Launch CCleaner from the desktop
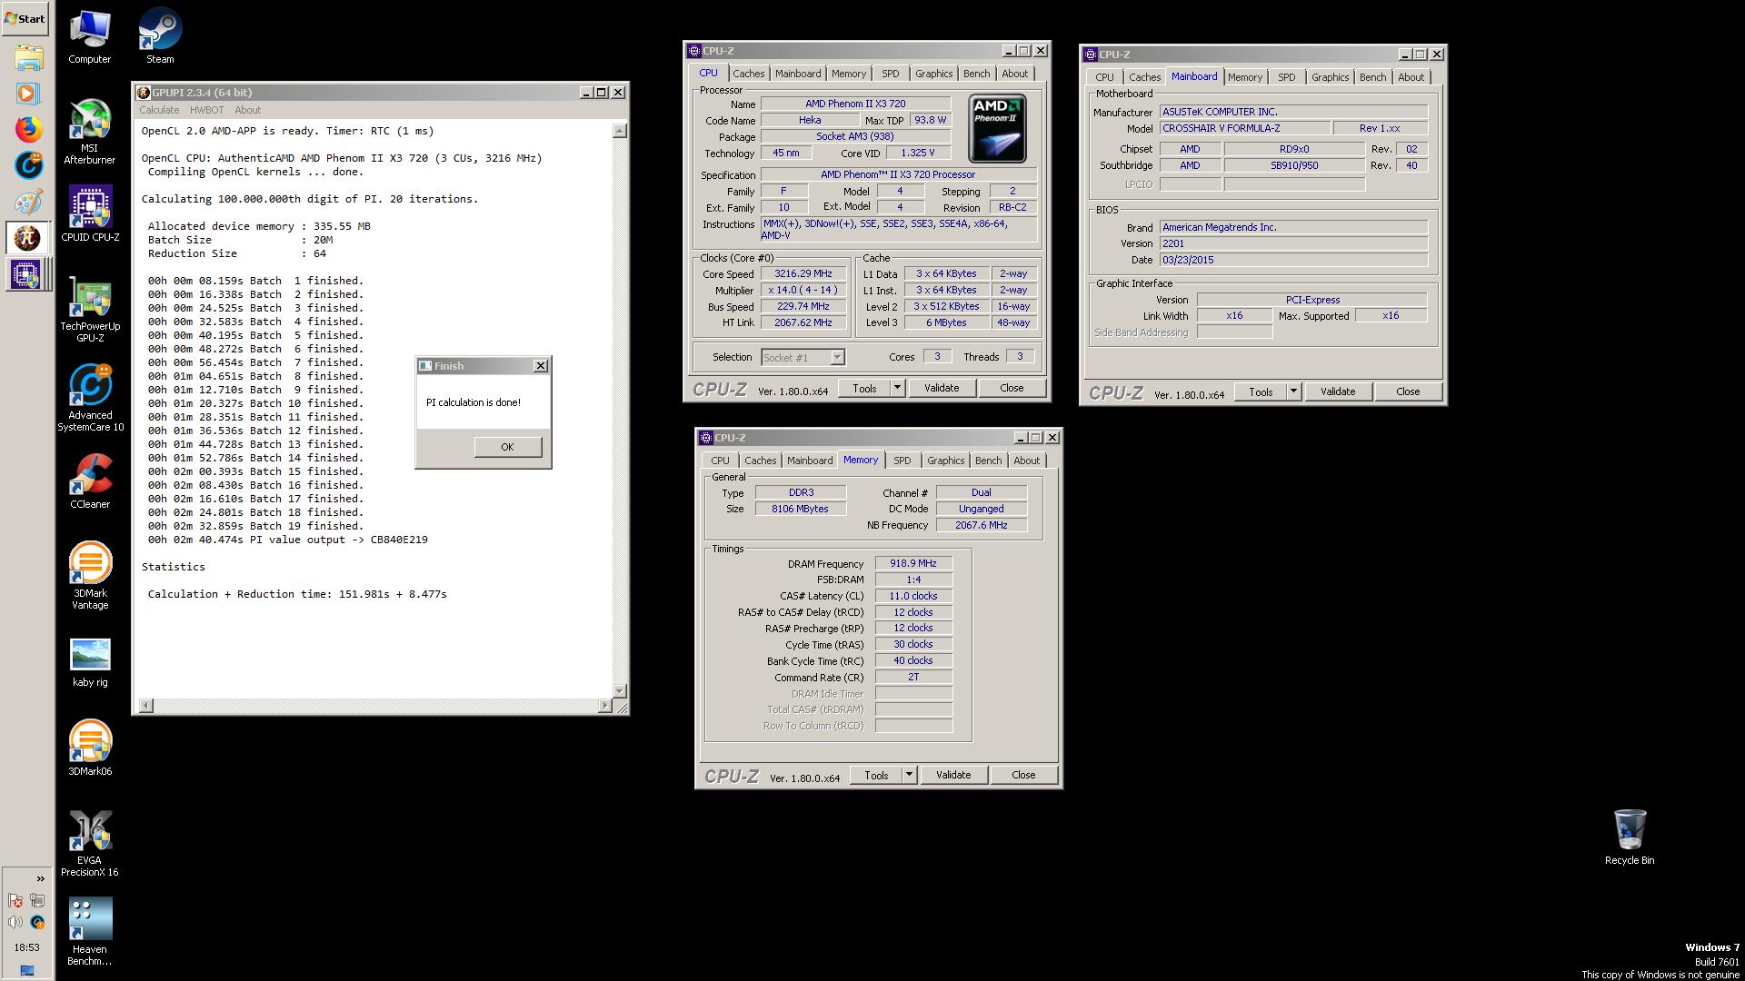Viewport: 1745px width, 981px height. tap(90, 481)
